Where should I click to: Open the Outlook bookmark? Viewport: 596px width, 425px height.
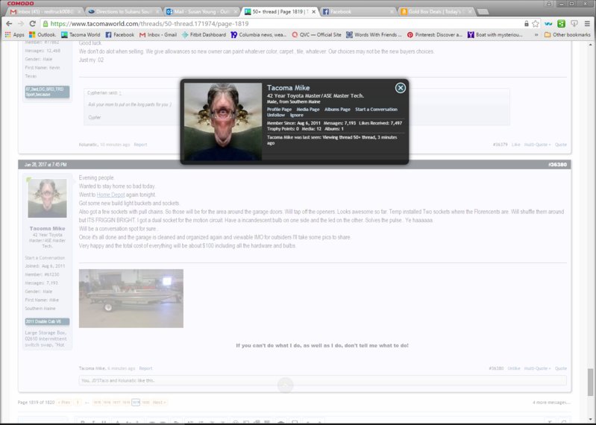43,34
